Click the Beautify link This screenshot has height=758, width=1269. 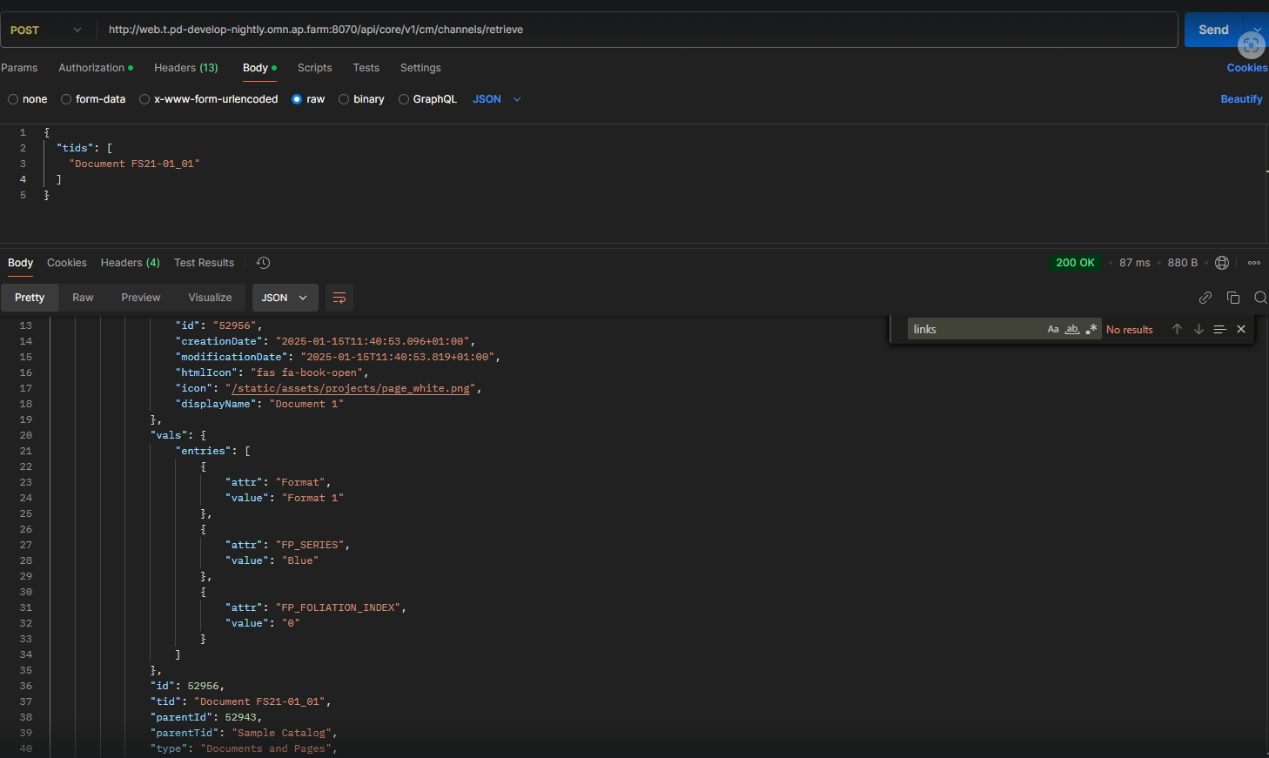click(x=1241, y=99)
